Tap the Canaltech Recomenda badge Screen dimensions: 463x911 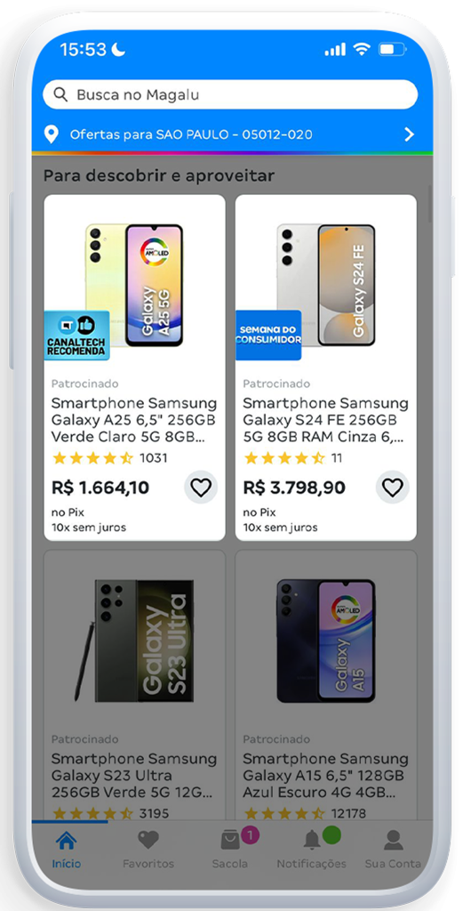tap(76, 335)
